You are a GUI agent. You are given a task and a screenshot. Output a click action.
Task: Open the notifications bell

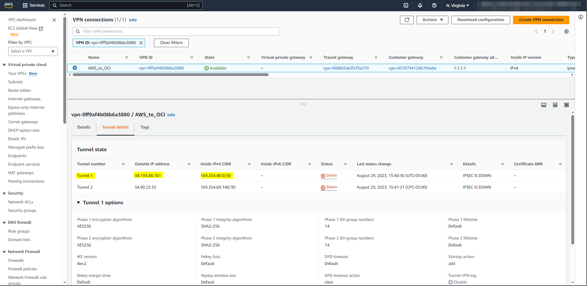[x=420, y=5]
